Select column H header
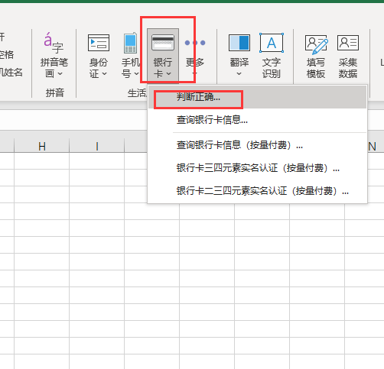 tap(42, 146)
